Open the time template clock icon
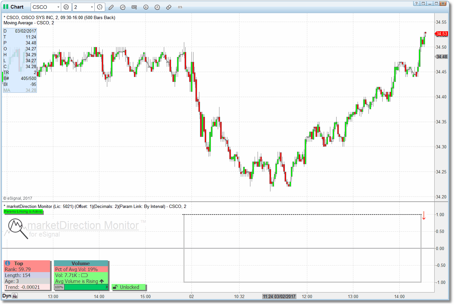Image resolution: width=454 pixels, height=305 pixels. pyautogui.click(x=100, y=7)
